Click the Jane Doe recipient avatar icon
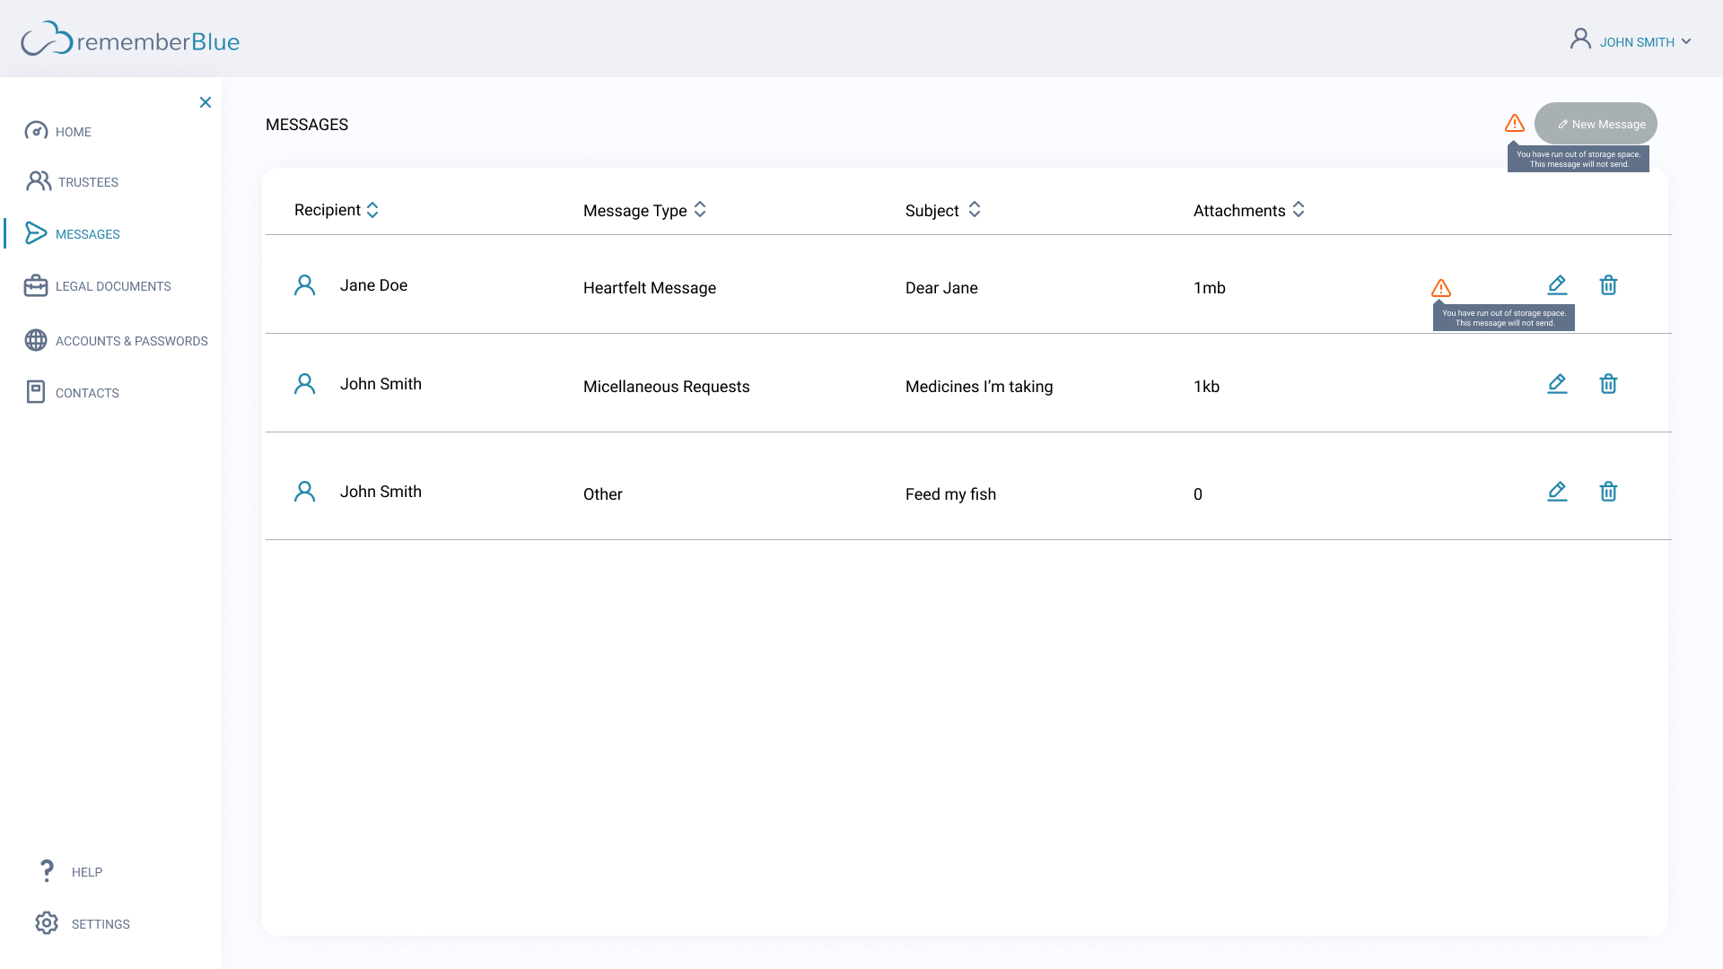This screenshot has width=1723, height=969. [305, 285]
